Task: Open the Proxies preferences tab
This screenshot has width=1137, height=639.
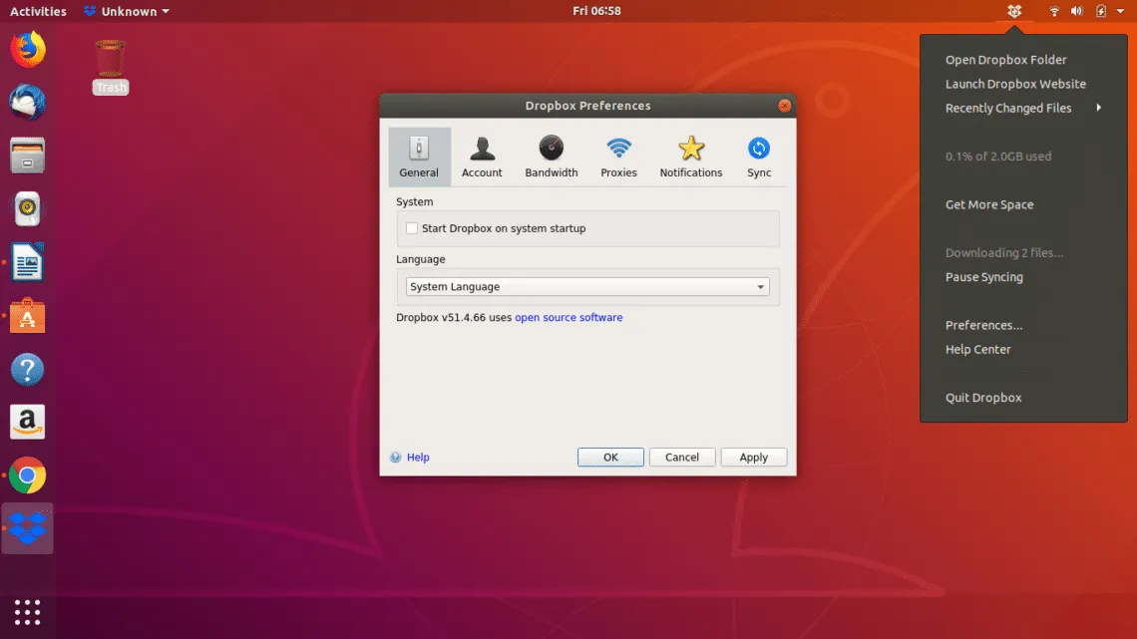Action: pos(618,158)
